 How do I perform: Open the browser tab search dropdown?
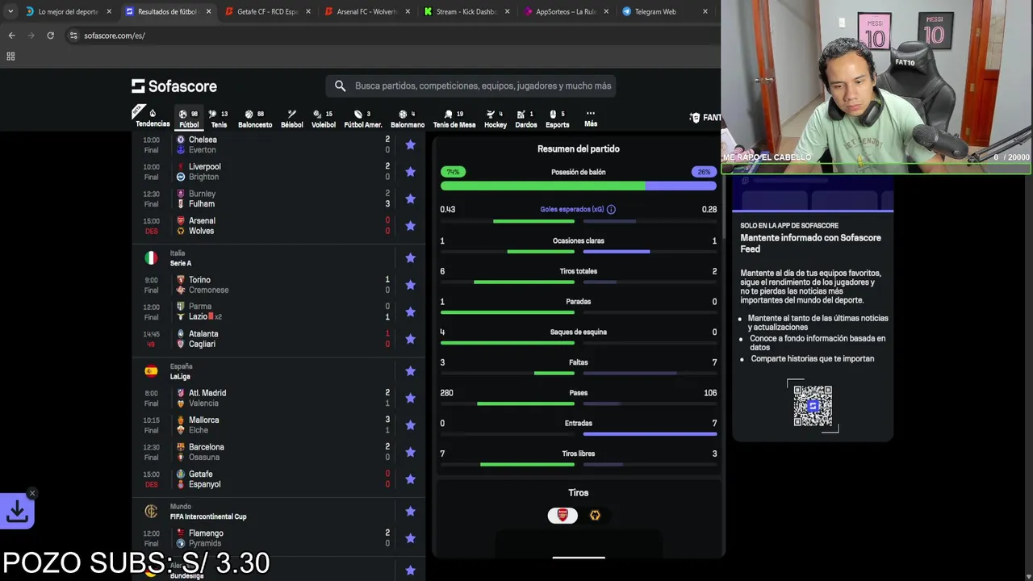(x=10, y=11)
